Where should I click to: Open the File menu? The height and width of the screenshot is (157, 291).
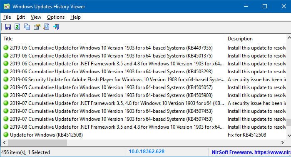click(x=7, y=17)
